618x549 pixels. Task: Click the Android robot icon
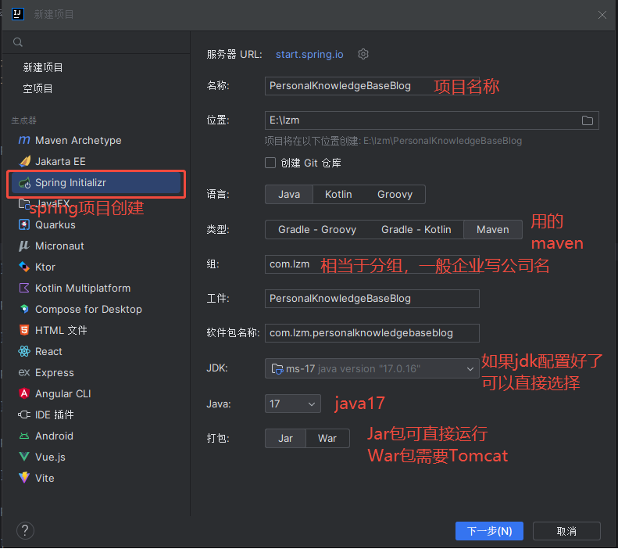[24, 436]
